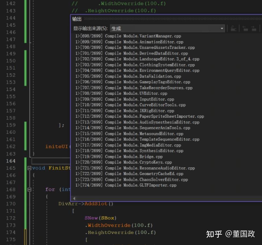Select output line Module.ImgMediaEditor.cpp

tap(128, 145)
